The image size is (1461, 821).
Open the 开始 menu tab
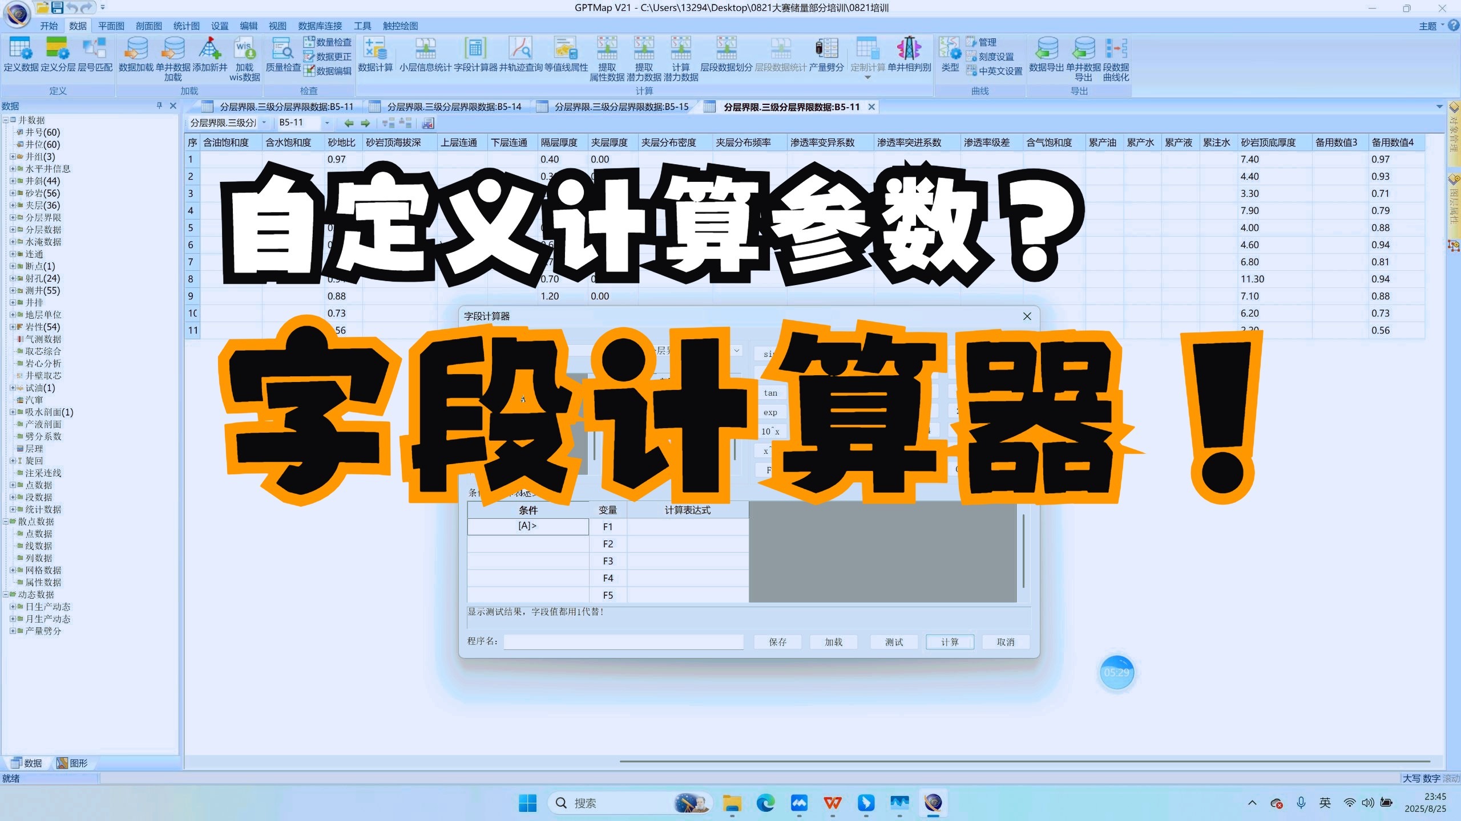pyautogui.click(x=49, y=26)
